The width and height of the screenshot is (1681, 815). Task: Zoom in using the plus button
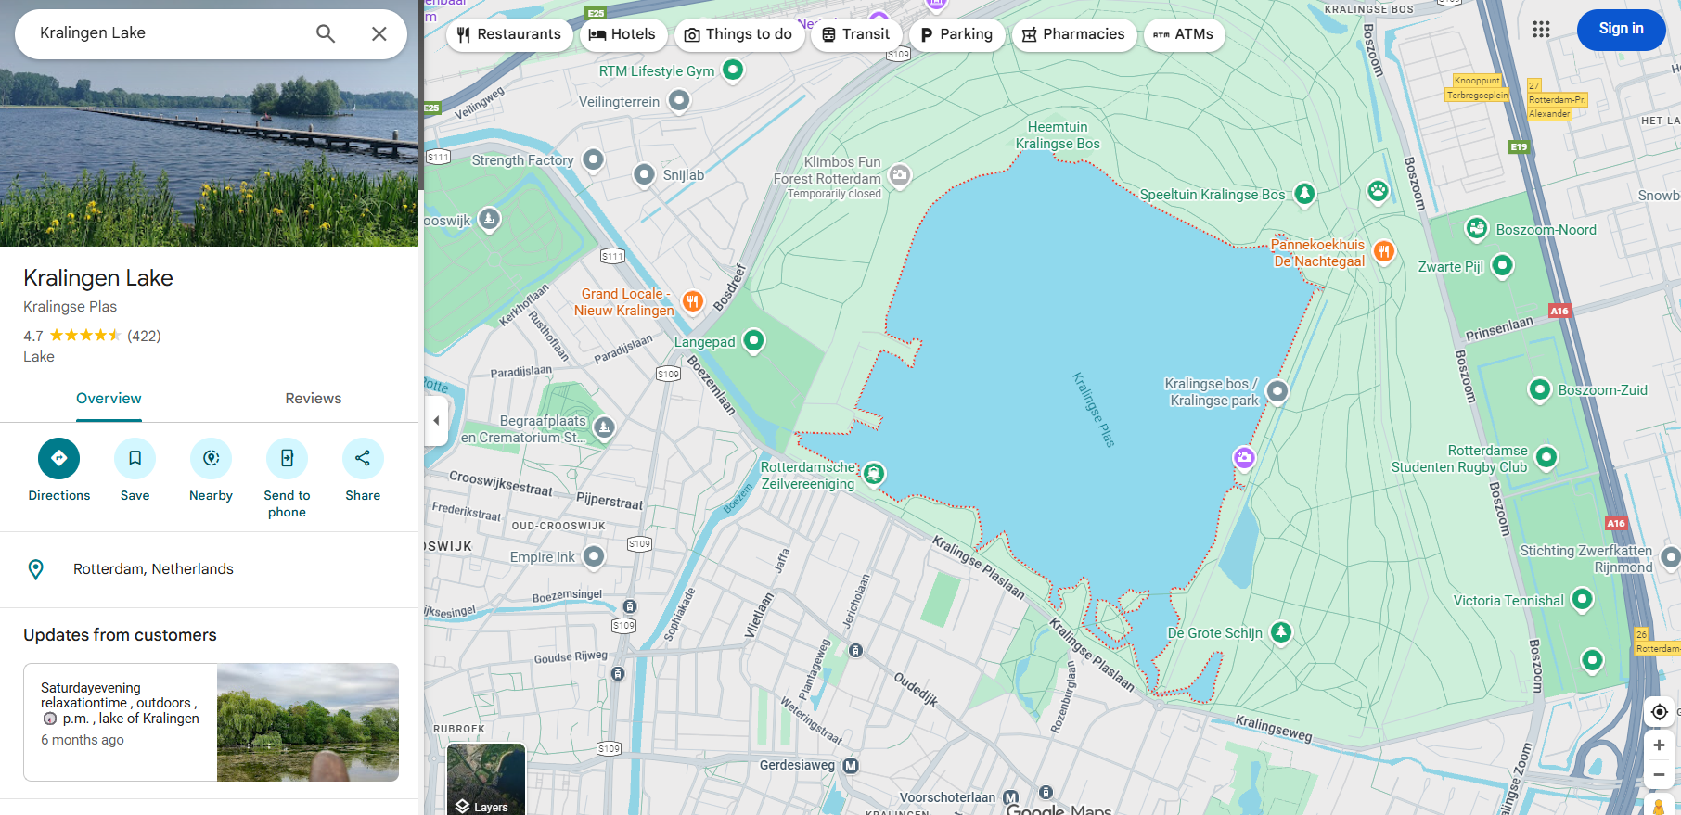click(1659, 745)
